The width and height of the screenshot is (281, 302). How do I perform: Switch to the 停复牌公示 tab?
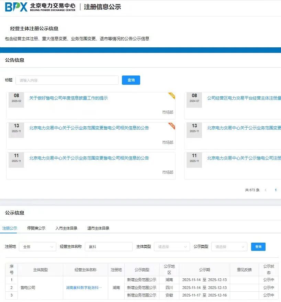36,228
